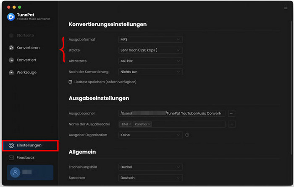
Task: Click the Konvertieren sidebar icon
Action: [11, 48]
